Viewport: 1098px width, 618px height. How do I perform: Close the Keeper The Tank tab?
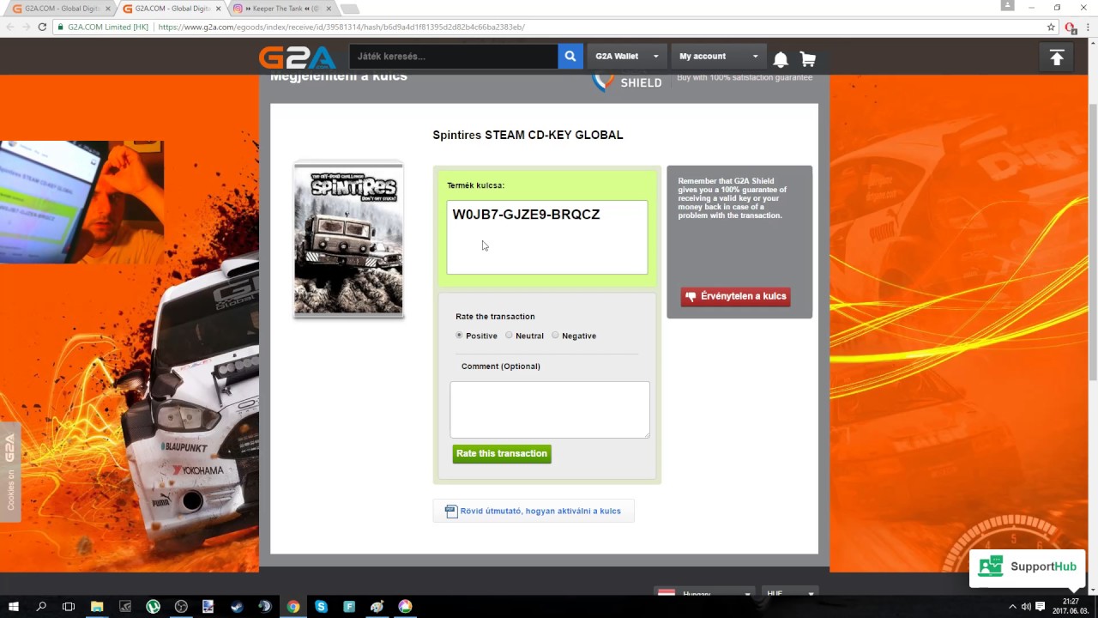329,9
